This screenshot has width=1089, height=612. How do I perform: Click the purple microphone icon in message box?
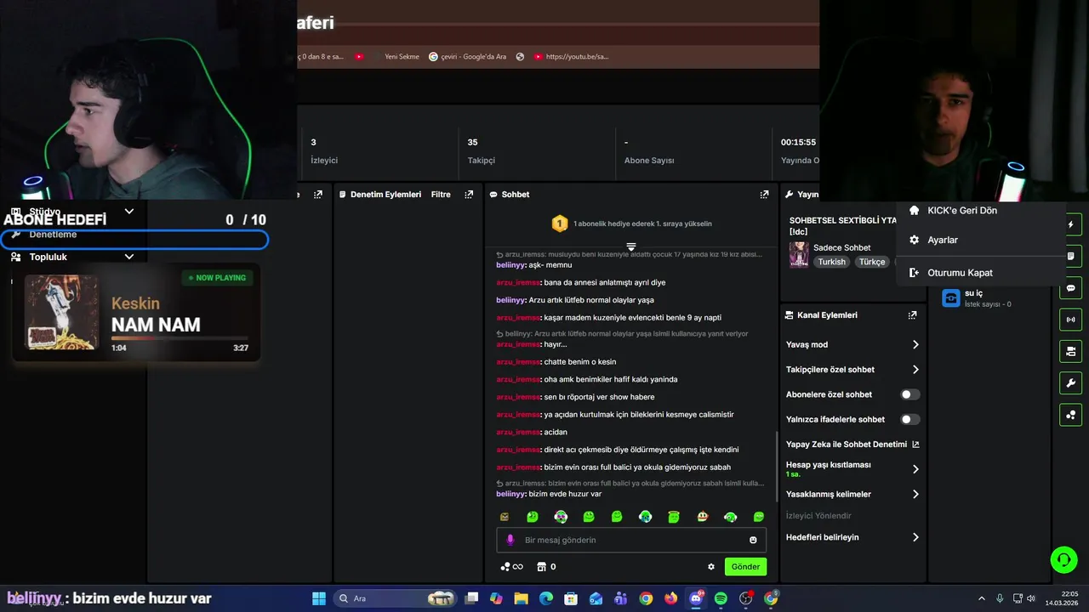[x=510, y=540]
